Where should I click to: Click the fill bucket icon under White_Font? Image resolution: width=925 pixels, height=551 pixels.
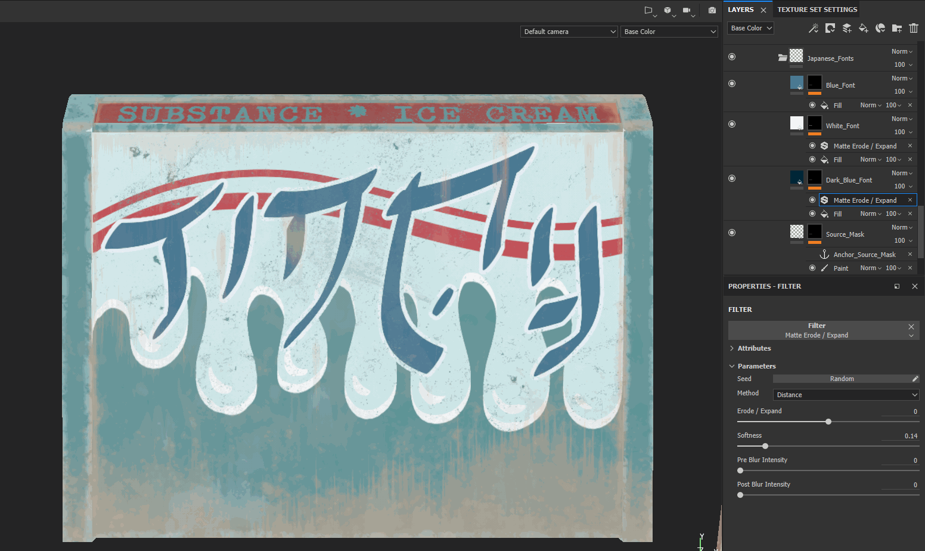click(824, 160)
